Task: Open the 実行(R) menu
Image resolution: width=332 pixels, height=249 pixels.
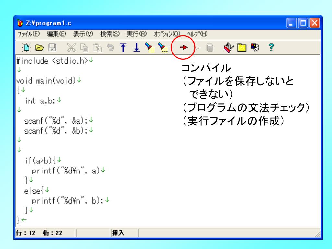Action: [x=136, y=34]
